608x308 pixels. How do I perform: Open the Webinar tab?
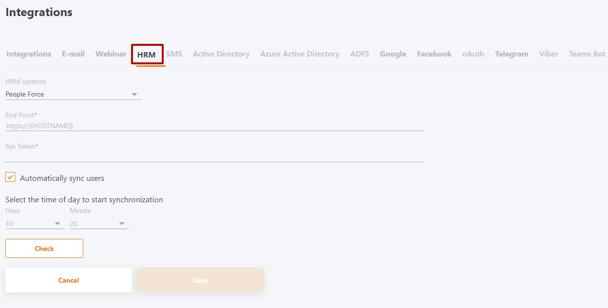click(x=111, y=54)
